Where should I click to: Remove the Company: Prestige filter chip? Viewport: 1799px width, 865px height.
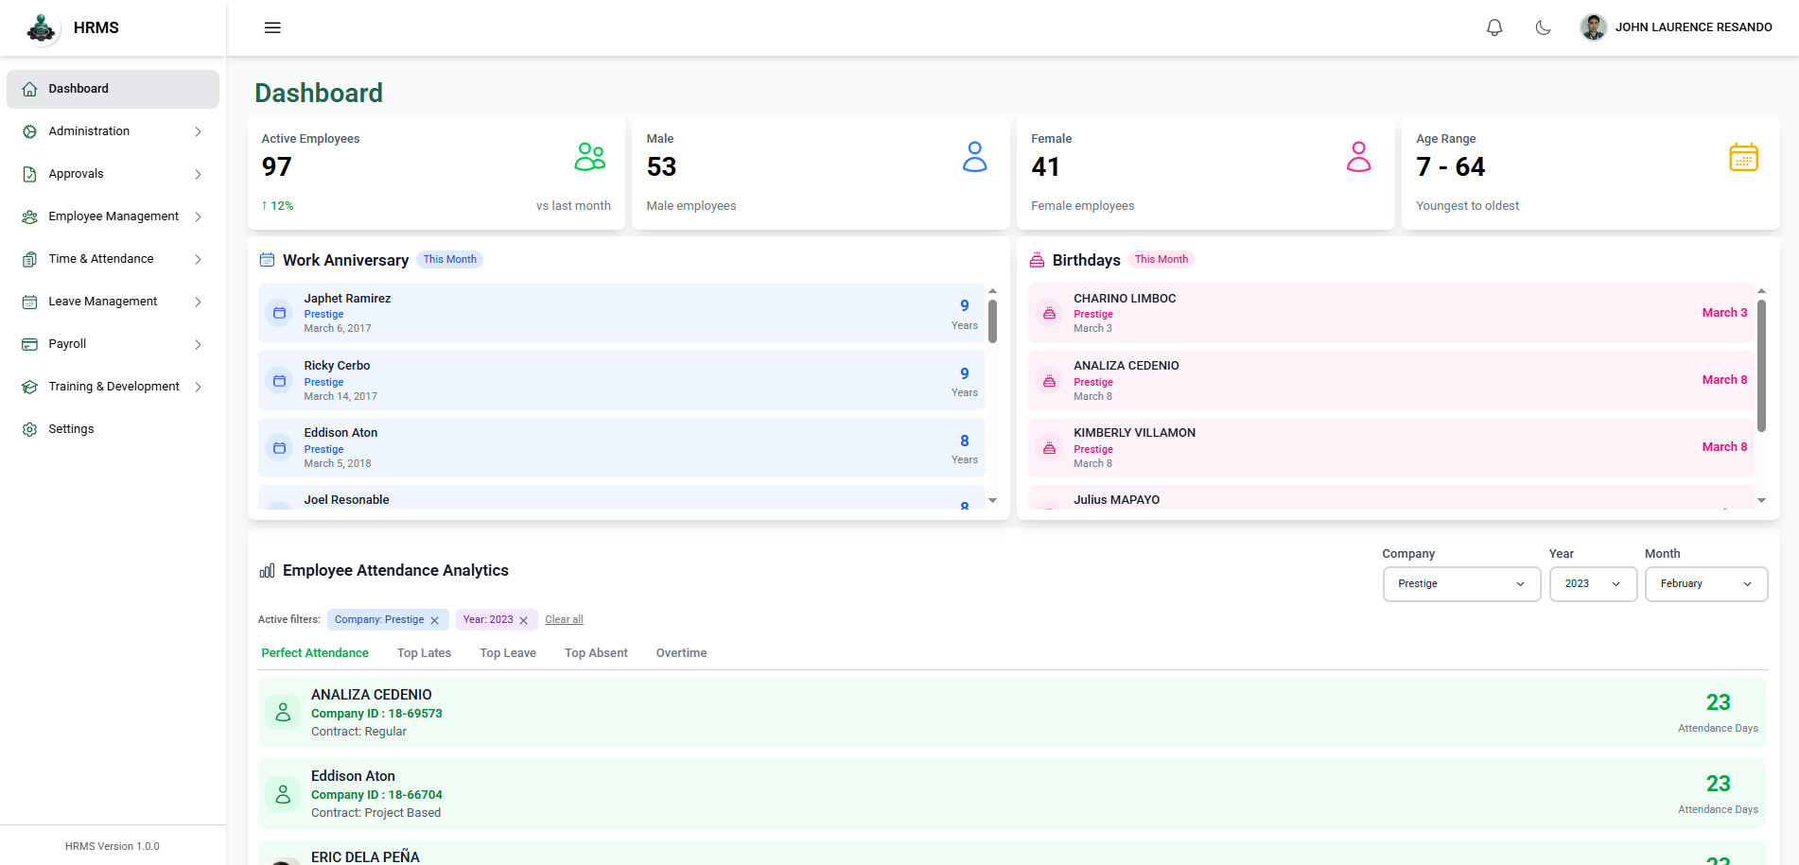tap(435, 620)
